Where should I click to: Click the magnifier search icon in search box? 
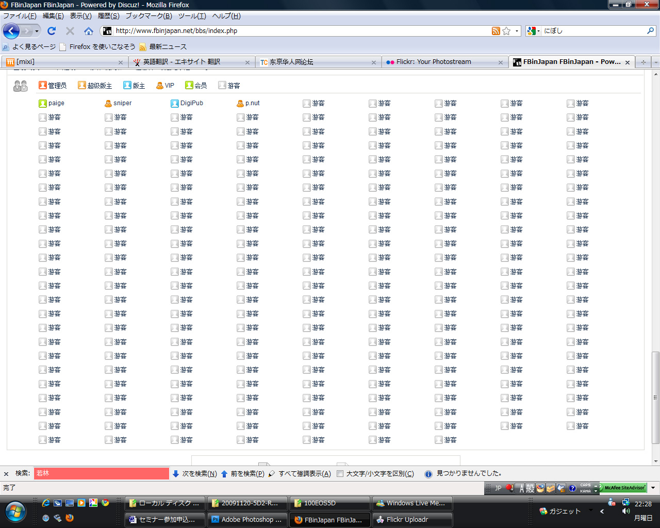click(x=650, y=31)
